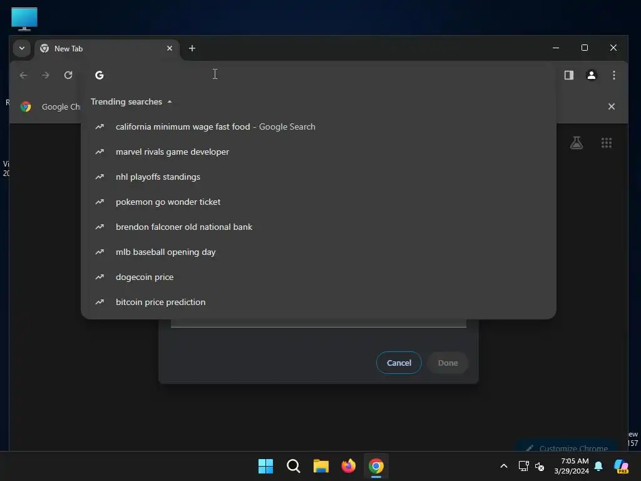
Task: Open the Chrome three-dot menu
Action: coord(613,75)
